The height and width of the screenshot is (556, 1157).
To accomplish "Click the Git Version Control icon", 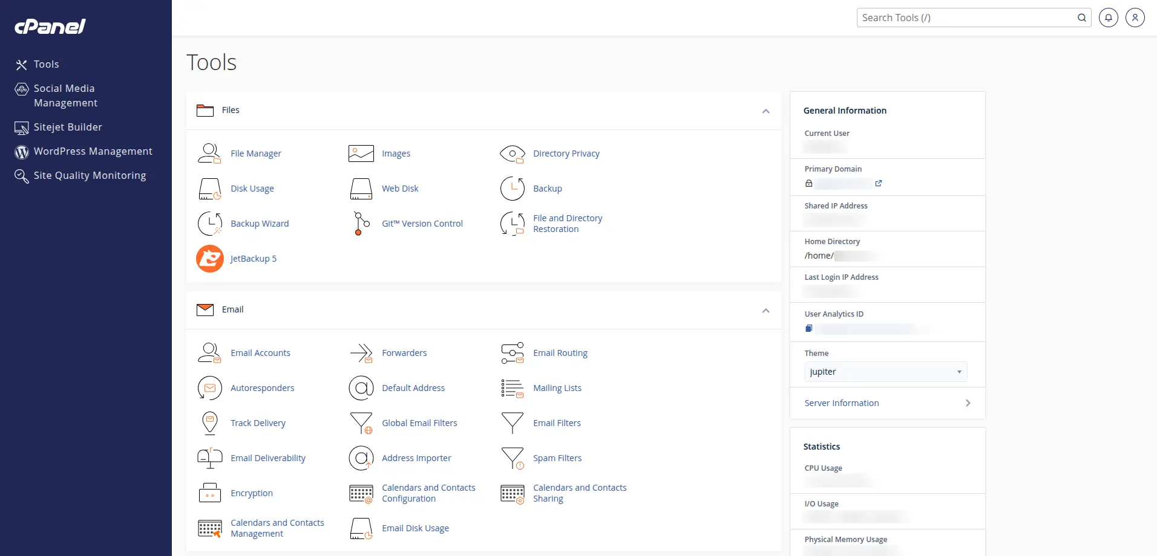I will point(361,224).
